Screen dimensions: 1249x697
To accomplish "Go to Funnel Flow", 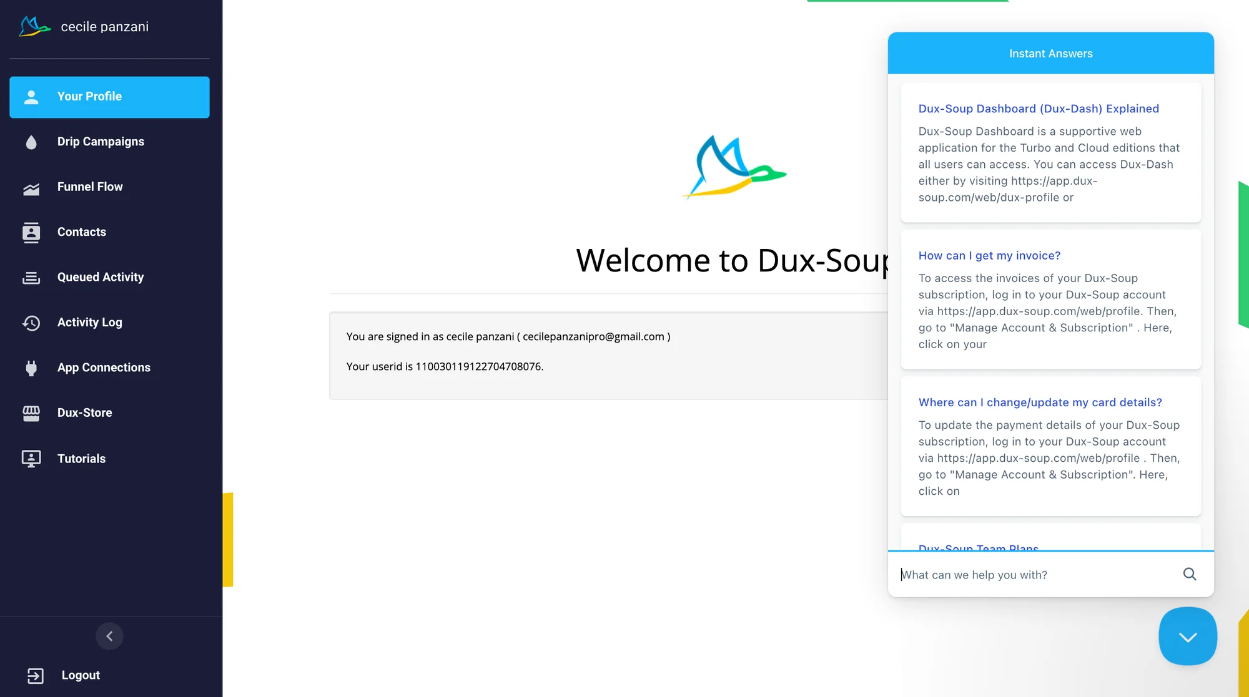I will click(90, 187).
